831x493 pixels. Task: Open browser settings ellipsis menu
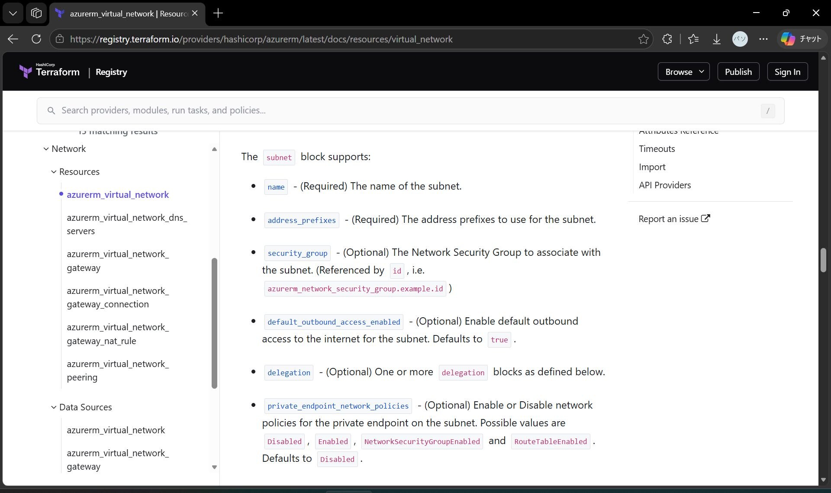[763, 39]
